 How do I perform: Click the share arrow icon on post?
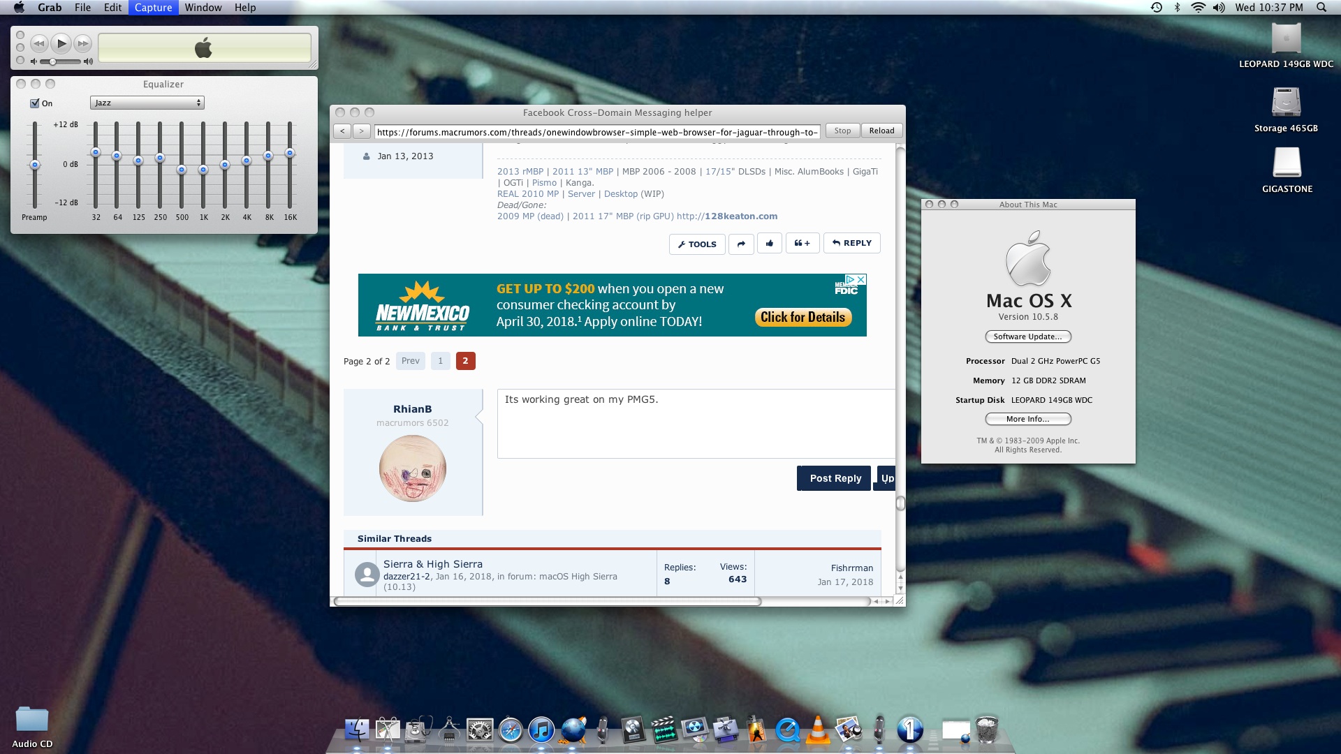tap(741, 244)
